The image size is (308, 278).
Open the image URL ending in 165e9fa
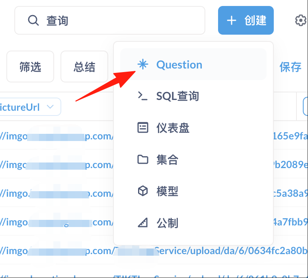point(290,137)
